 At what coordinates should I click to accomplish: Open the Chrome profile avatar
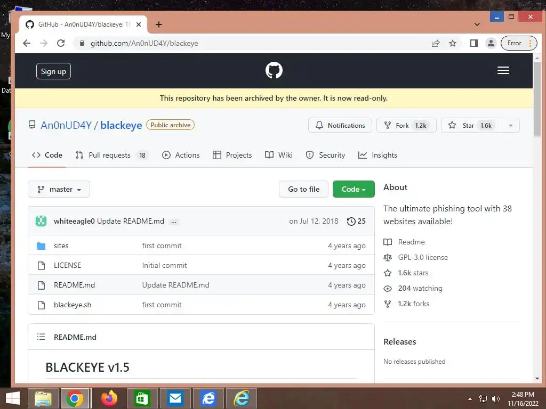point(491,43)
